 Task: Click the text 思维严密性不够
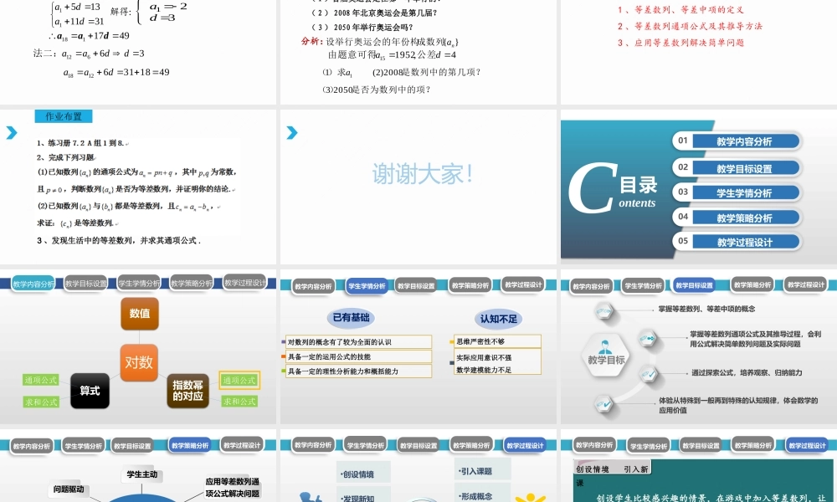pos(480,341)
